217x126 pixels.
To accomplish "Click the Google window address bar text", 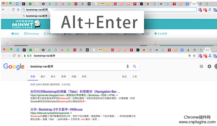I will click(44, 56).
